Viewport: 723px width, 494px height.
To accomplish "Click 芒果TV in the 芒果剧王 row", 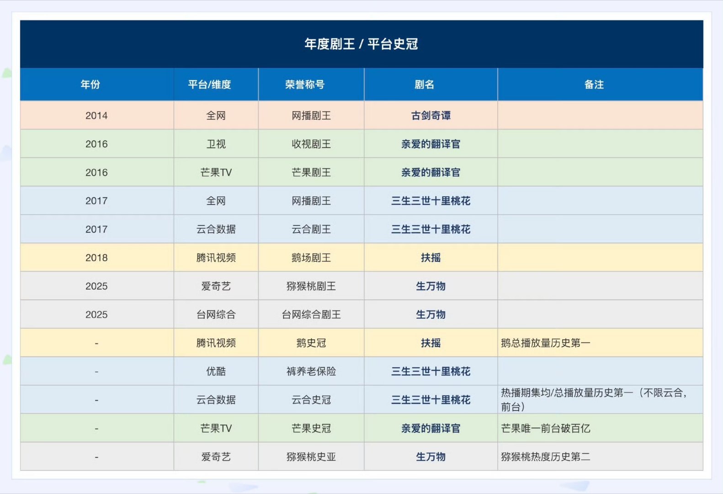I will (216, 172).
